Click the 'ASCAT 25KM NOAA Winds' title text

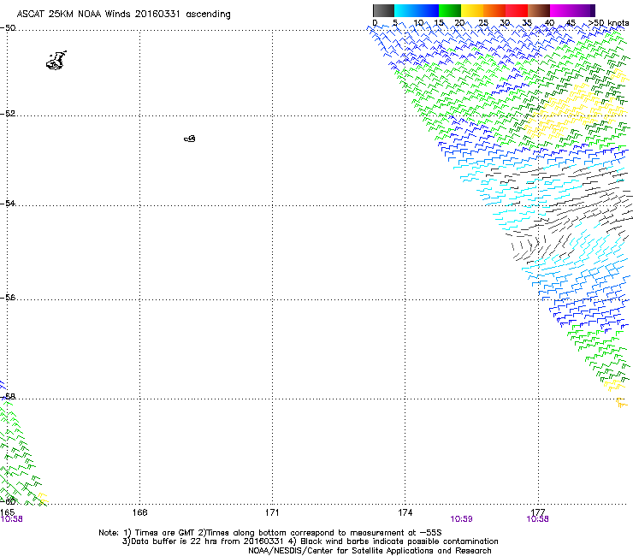click(x=74, y=15)
